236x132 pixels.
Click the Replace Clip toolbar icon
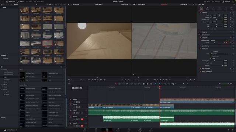tap(139, 84)
